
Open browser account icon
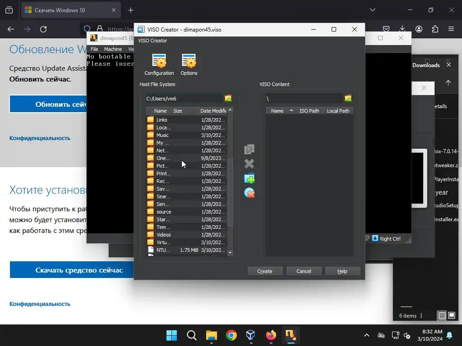(419, 29)
